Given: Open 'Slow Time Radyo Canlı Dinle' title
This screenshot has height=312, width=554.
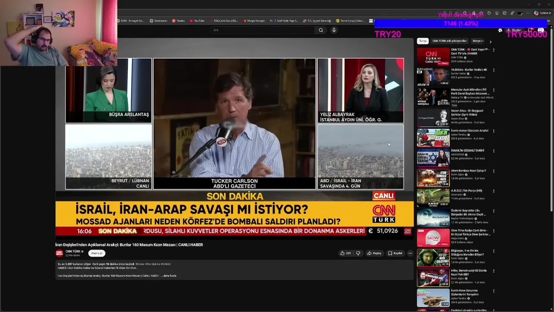Looking at the screenshot, I should (470, 232).
